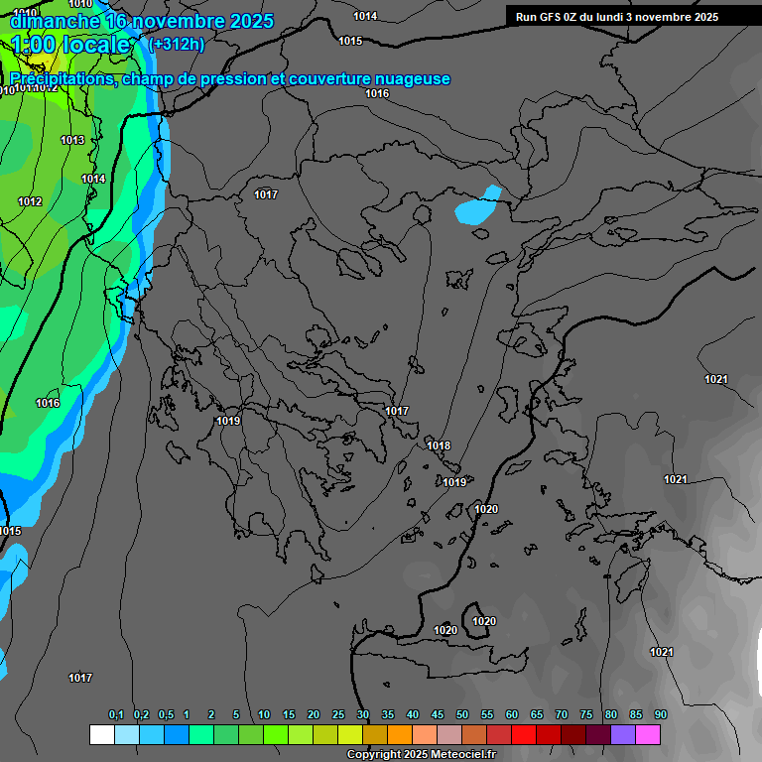
Task: Click the isolated light blue precipitation patch
Action: [x=477, y=206]
